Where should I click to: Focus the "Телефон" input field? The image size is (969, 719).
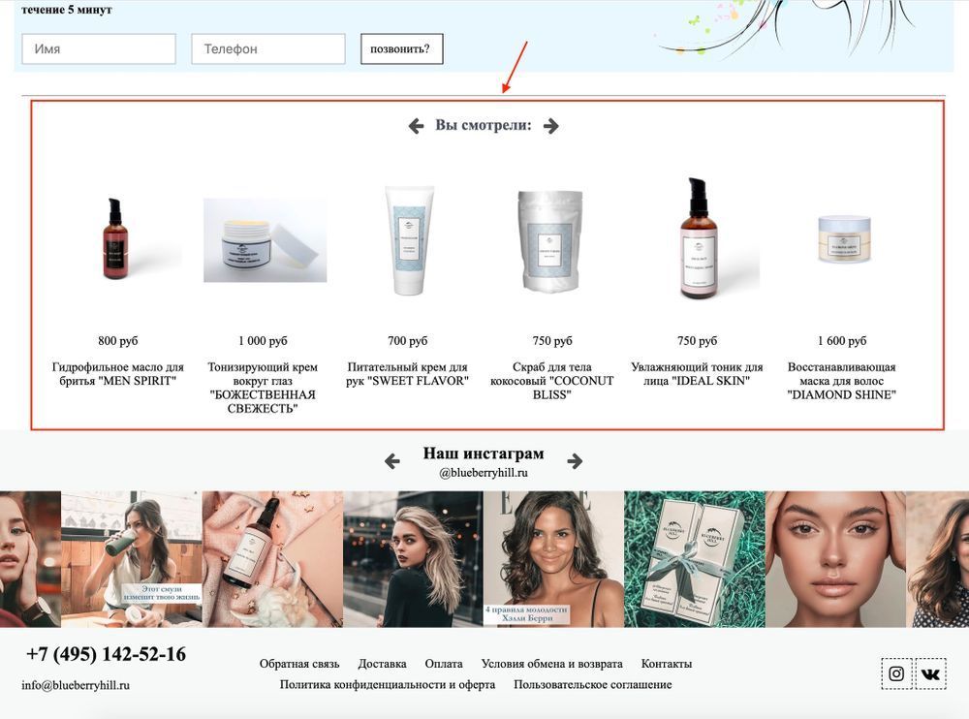coord(268,48)
